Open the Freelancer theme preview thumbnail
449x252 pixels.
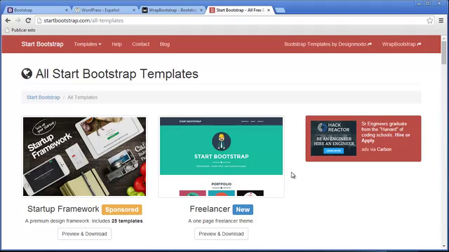pos(222,157)
